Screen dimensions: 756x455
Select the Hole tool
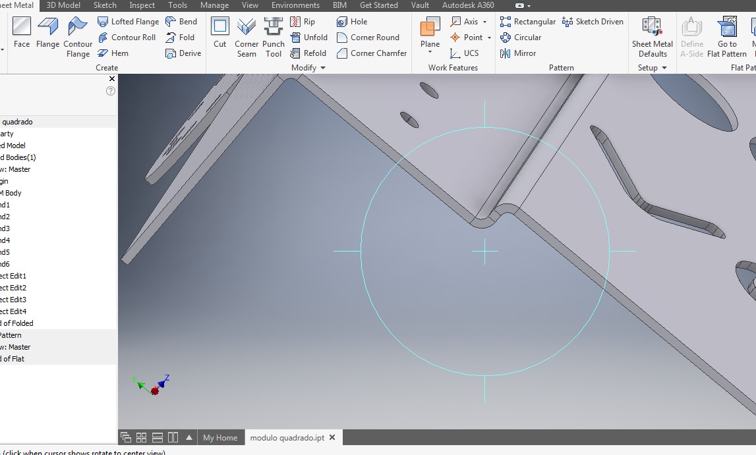pyautogui.click(x=354, y=21)
